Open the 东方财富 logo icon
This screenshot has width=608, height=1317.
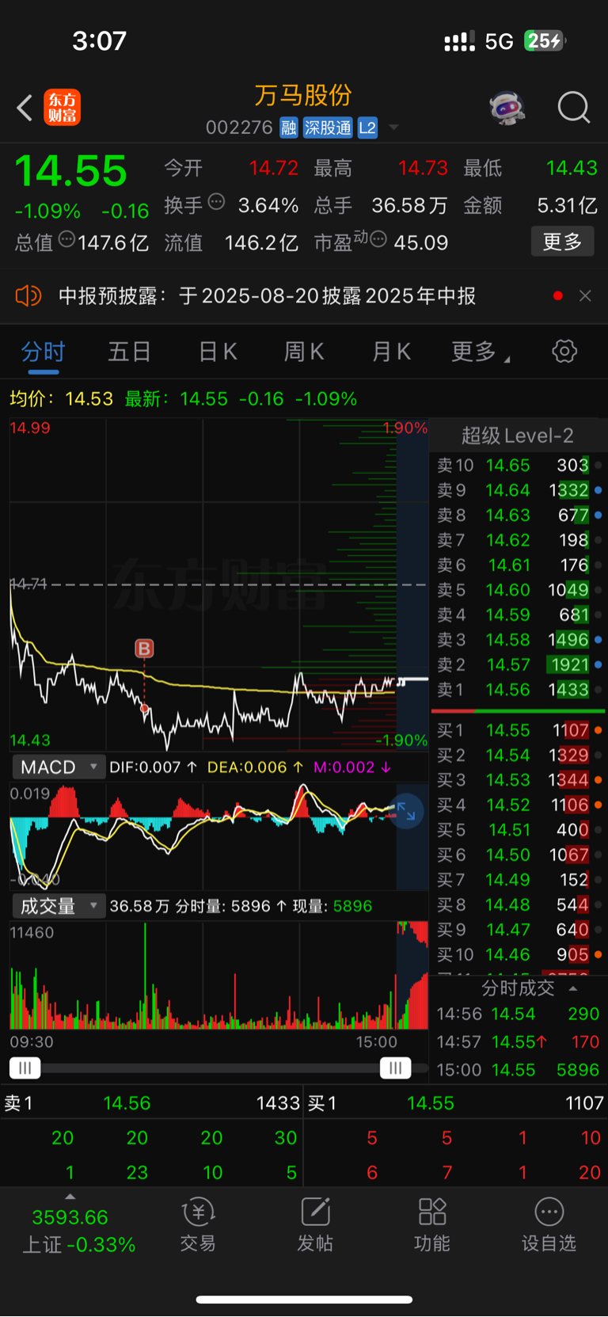[62, 108]
